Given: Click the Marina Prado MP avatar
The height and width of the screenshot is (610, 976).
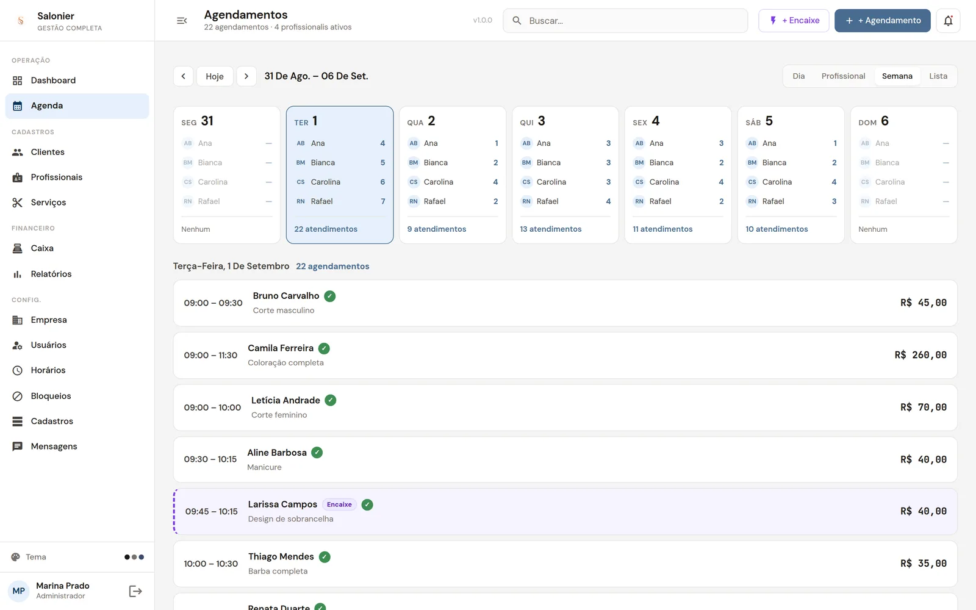Looking at the screenshot, I should pos(19,591).
